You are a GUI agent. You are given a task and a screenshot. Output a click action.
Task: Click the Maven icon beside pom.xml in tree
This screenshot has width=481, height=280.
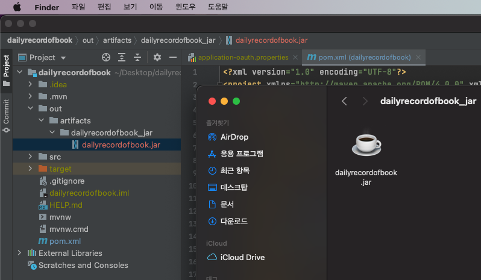43,241
